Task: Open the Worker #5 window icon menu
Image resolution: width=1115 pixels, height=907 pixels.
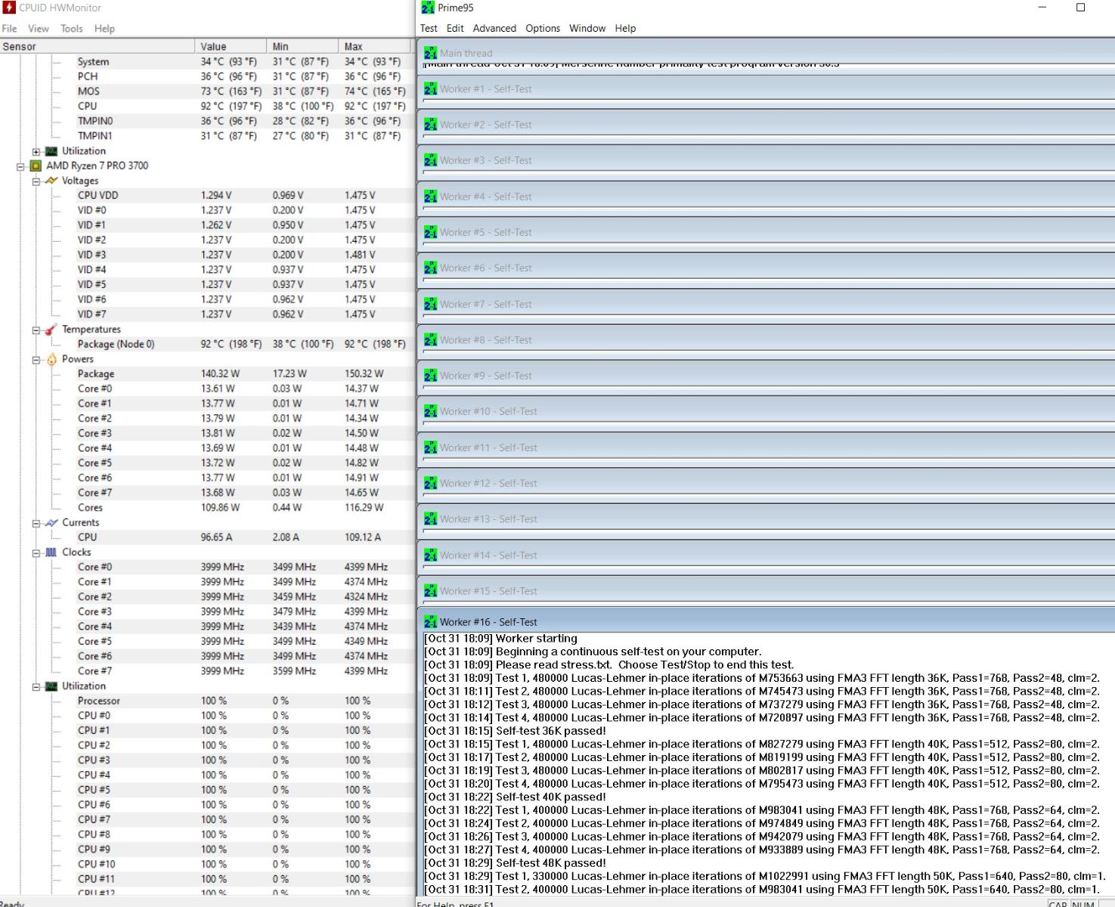Action: pos(430,232)
